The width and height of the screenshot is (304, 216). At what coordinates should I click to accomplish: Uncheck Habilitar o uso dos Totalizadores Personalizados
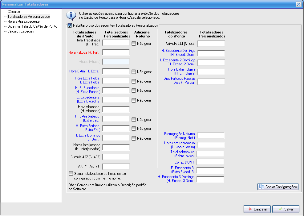pos(70,25)
